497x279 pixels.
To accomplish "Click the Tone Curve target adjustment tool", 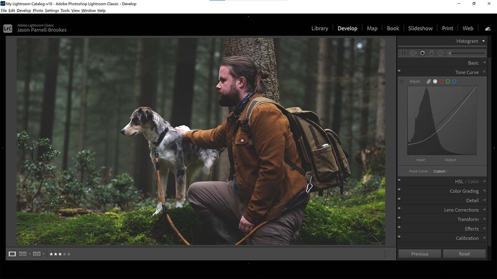I will coord(401,81).
